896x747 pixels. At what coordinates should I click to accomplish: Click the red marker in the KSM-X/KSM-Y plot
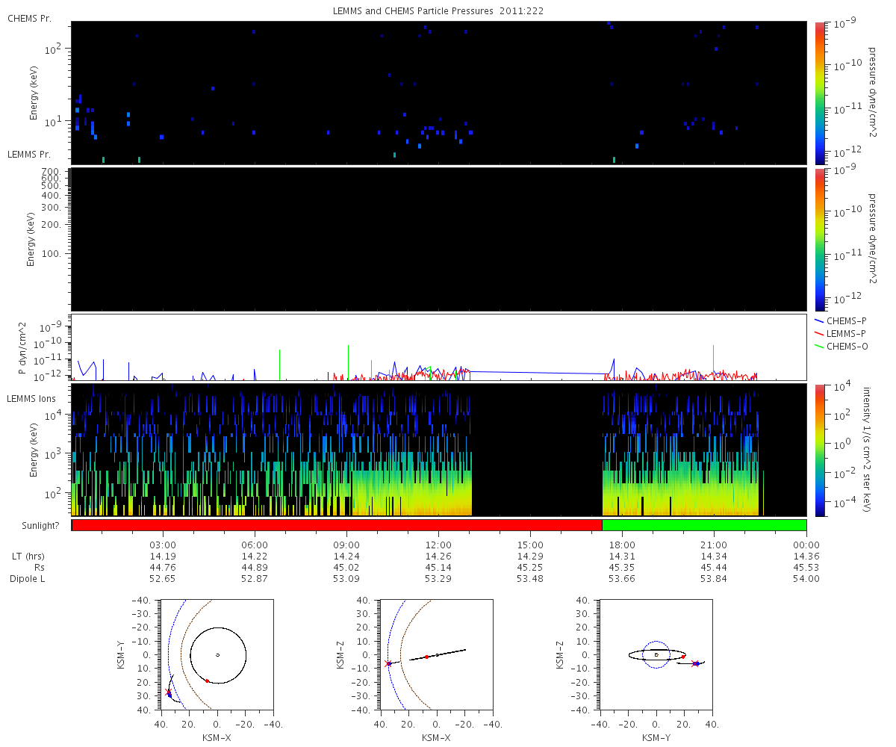[207, 681]
